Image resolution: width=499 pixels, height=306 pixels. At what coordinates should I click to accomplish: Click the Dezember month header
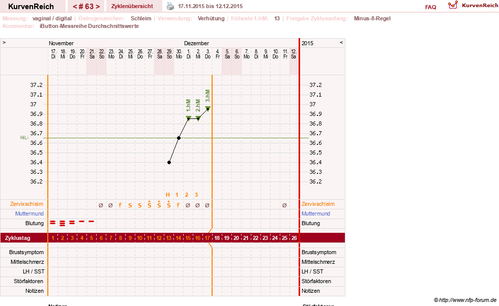(196, 43)
